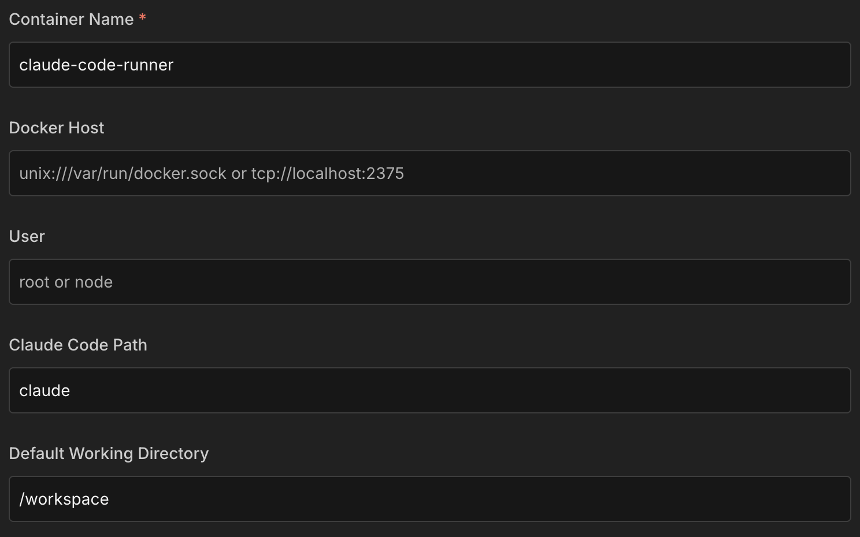Click the "User" field label
Viewport: 860px width, 537px height.
click(27, 237)
